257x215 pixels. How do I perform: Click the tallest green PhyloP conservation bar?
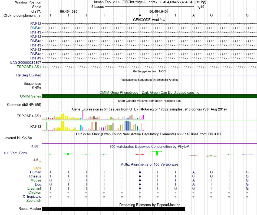point(157,153)
